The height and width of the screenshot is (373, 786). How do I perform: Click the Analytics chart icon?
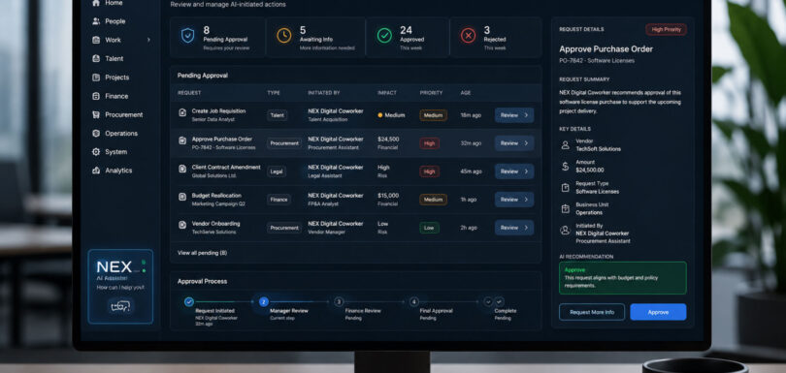coord(96,171)
